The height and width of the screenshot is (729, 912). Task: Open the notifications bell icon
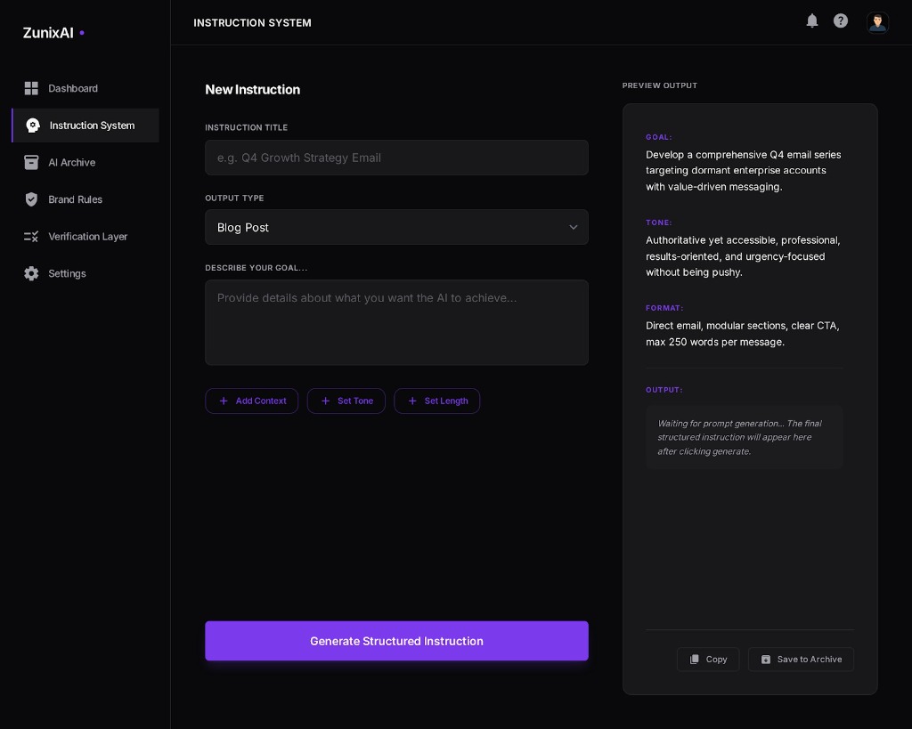pos(812,21)
